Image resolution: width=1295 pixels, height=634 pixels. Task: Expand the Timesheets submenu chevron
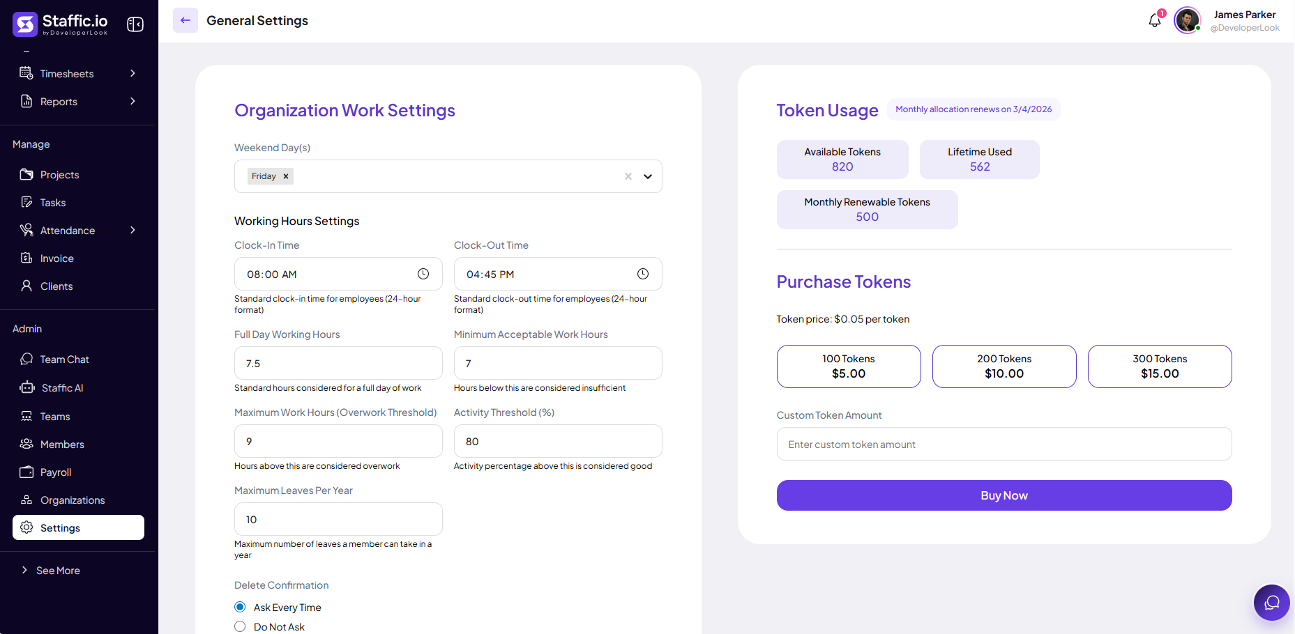pyautogui.click(x=132, y=73)
